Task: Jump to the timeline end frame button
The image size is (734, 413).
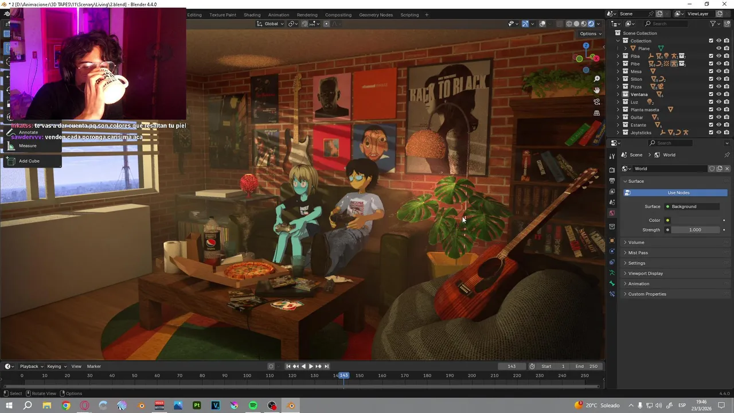Action: pyautogui.click(x=326, y=367)
